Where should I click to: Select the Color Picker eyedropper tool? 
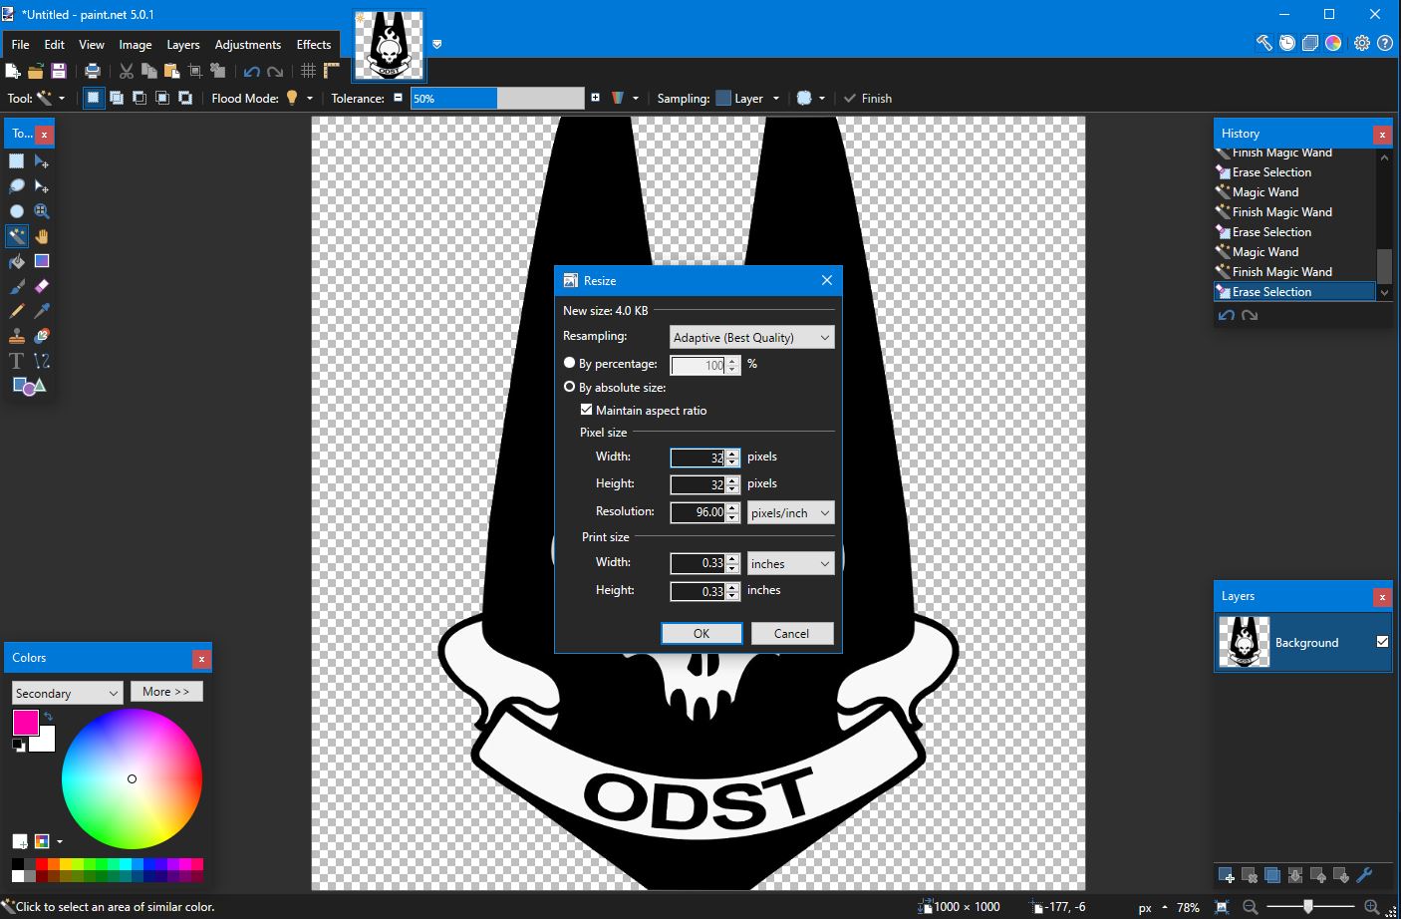point(42,311)
